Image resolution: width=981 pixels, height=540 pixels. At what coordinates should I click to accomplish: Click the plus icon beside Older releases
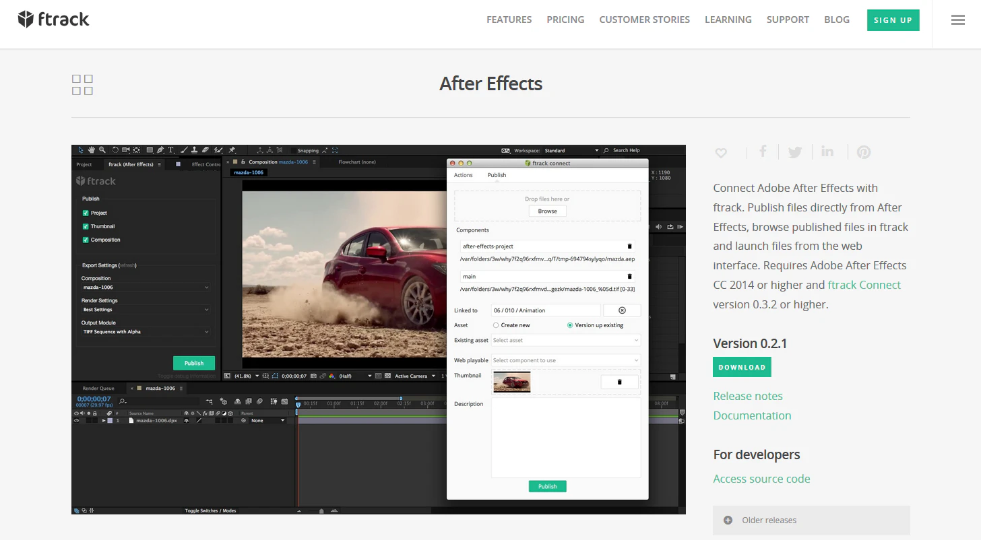(x=728, y=520)
